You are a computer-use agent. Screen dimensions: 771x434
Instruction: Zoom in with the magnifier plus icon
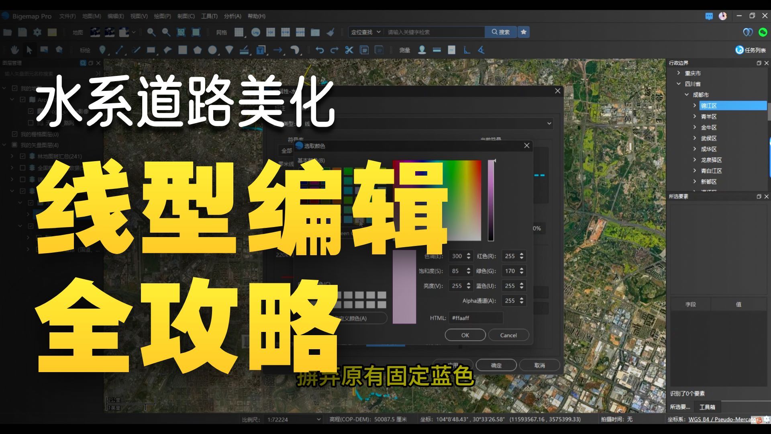pos(151,32)
